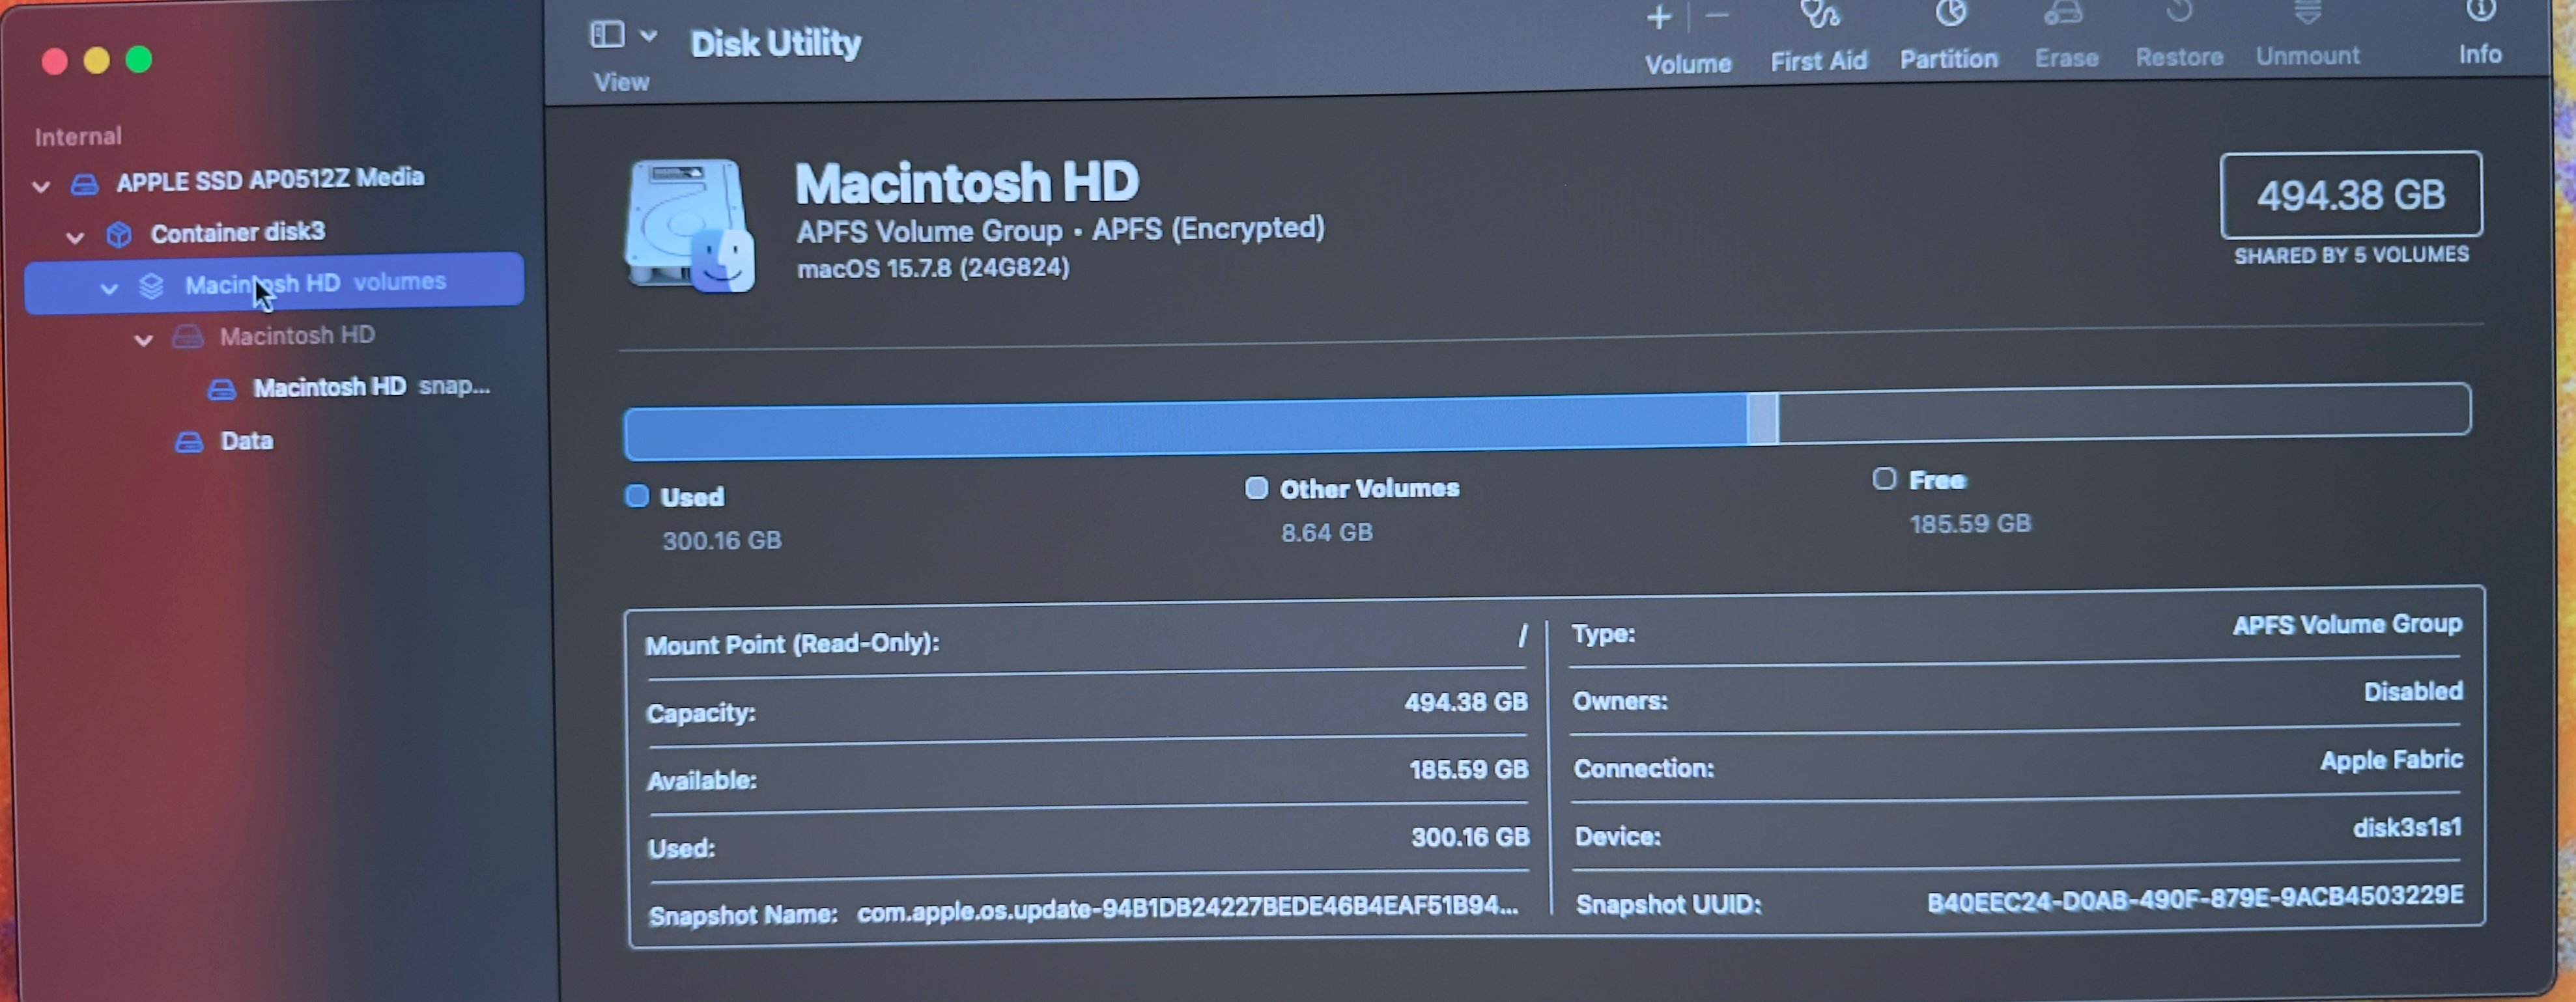Viewport: 2576px width, 1002px height.
Task: Click the Type APFS Volume Group value
Action: point(2347,625)
